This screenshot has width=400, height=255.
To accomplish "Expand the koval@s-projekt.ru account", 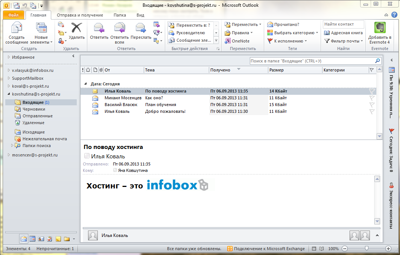I will (9, 86).
